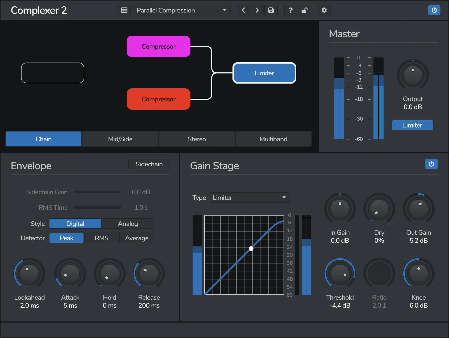This screenshot has height=338, width=449.
Task: Open settings gear icon
Action: coord(324,10)
